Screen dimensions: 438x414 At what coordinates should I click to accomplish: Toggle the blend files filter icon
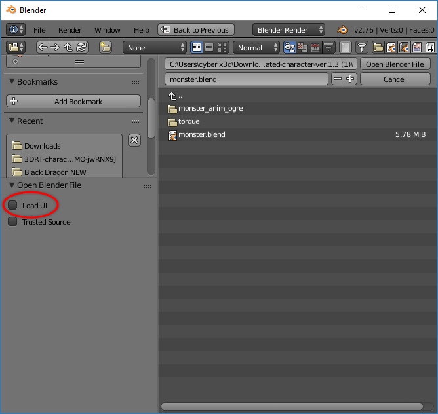tap(391, 47)
